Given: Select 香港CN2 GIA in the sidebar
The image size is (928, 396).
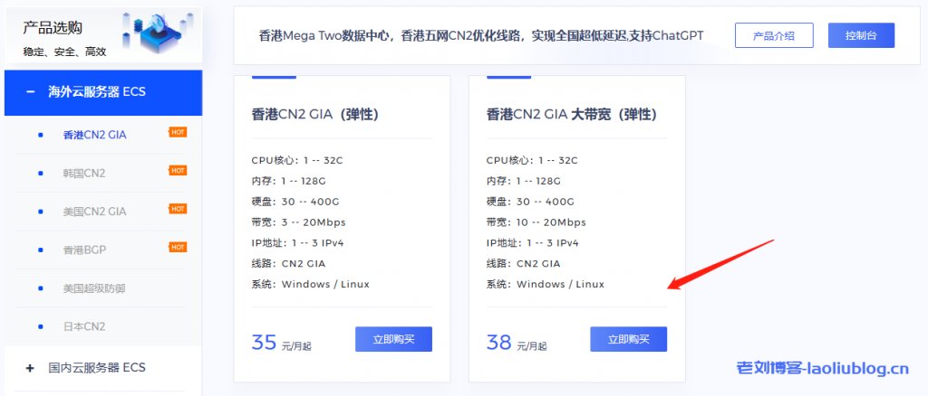Looking at the screenshot, I should [x=94, y=135].
